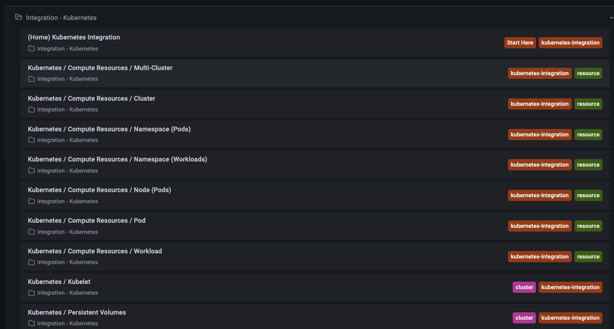The width and height of the screenshot is (614, 329).
Task: Click resource tag on the Compute Resources / Pod row
Action: (588, 226)
